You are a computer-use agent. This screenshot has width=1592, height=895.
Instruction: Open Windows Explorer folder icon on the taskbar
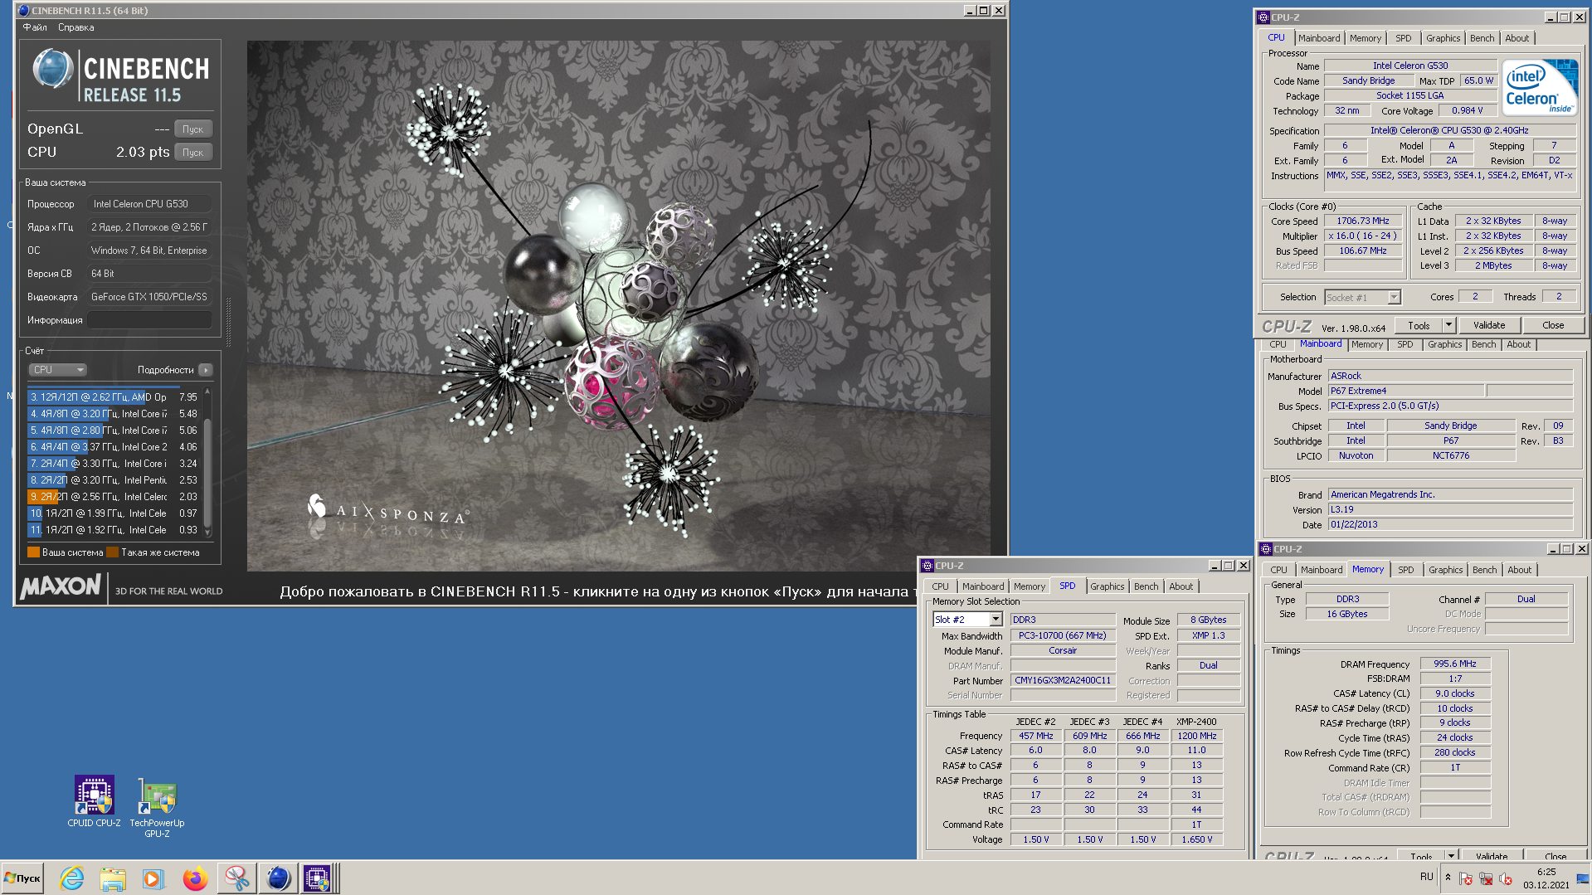pyautogui.click(x=112, y=878)
